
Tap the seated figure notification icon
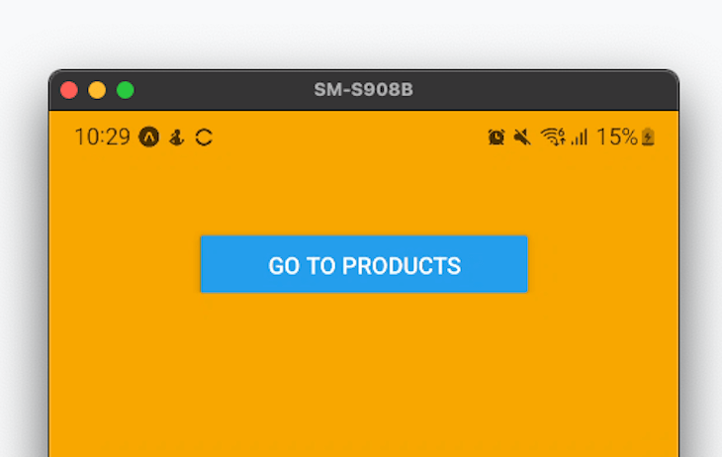[177, 137]
